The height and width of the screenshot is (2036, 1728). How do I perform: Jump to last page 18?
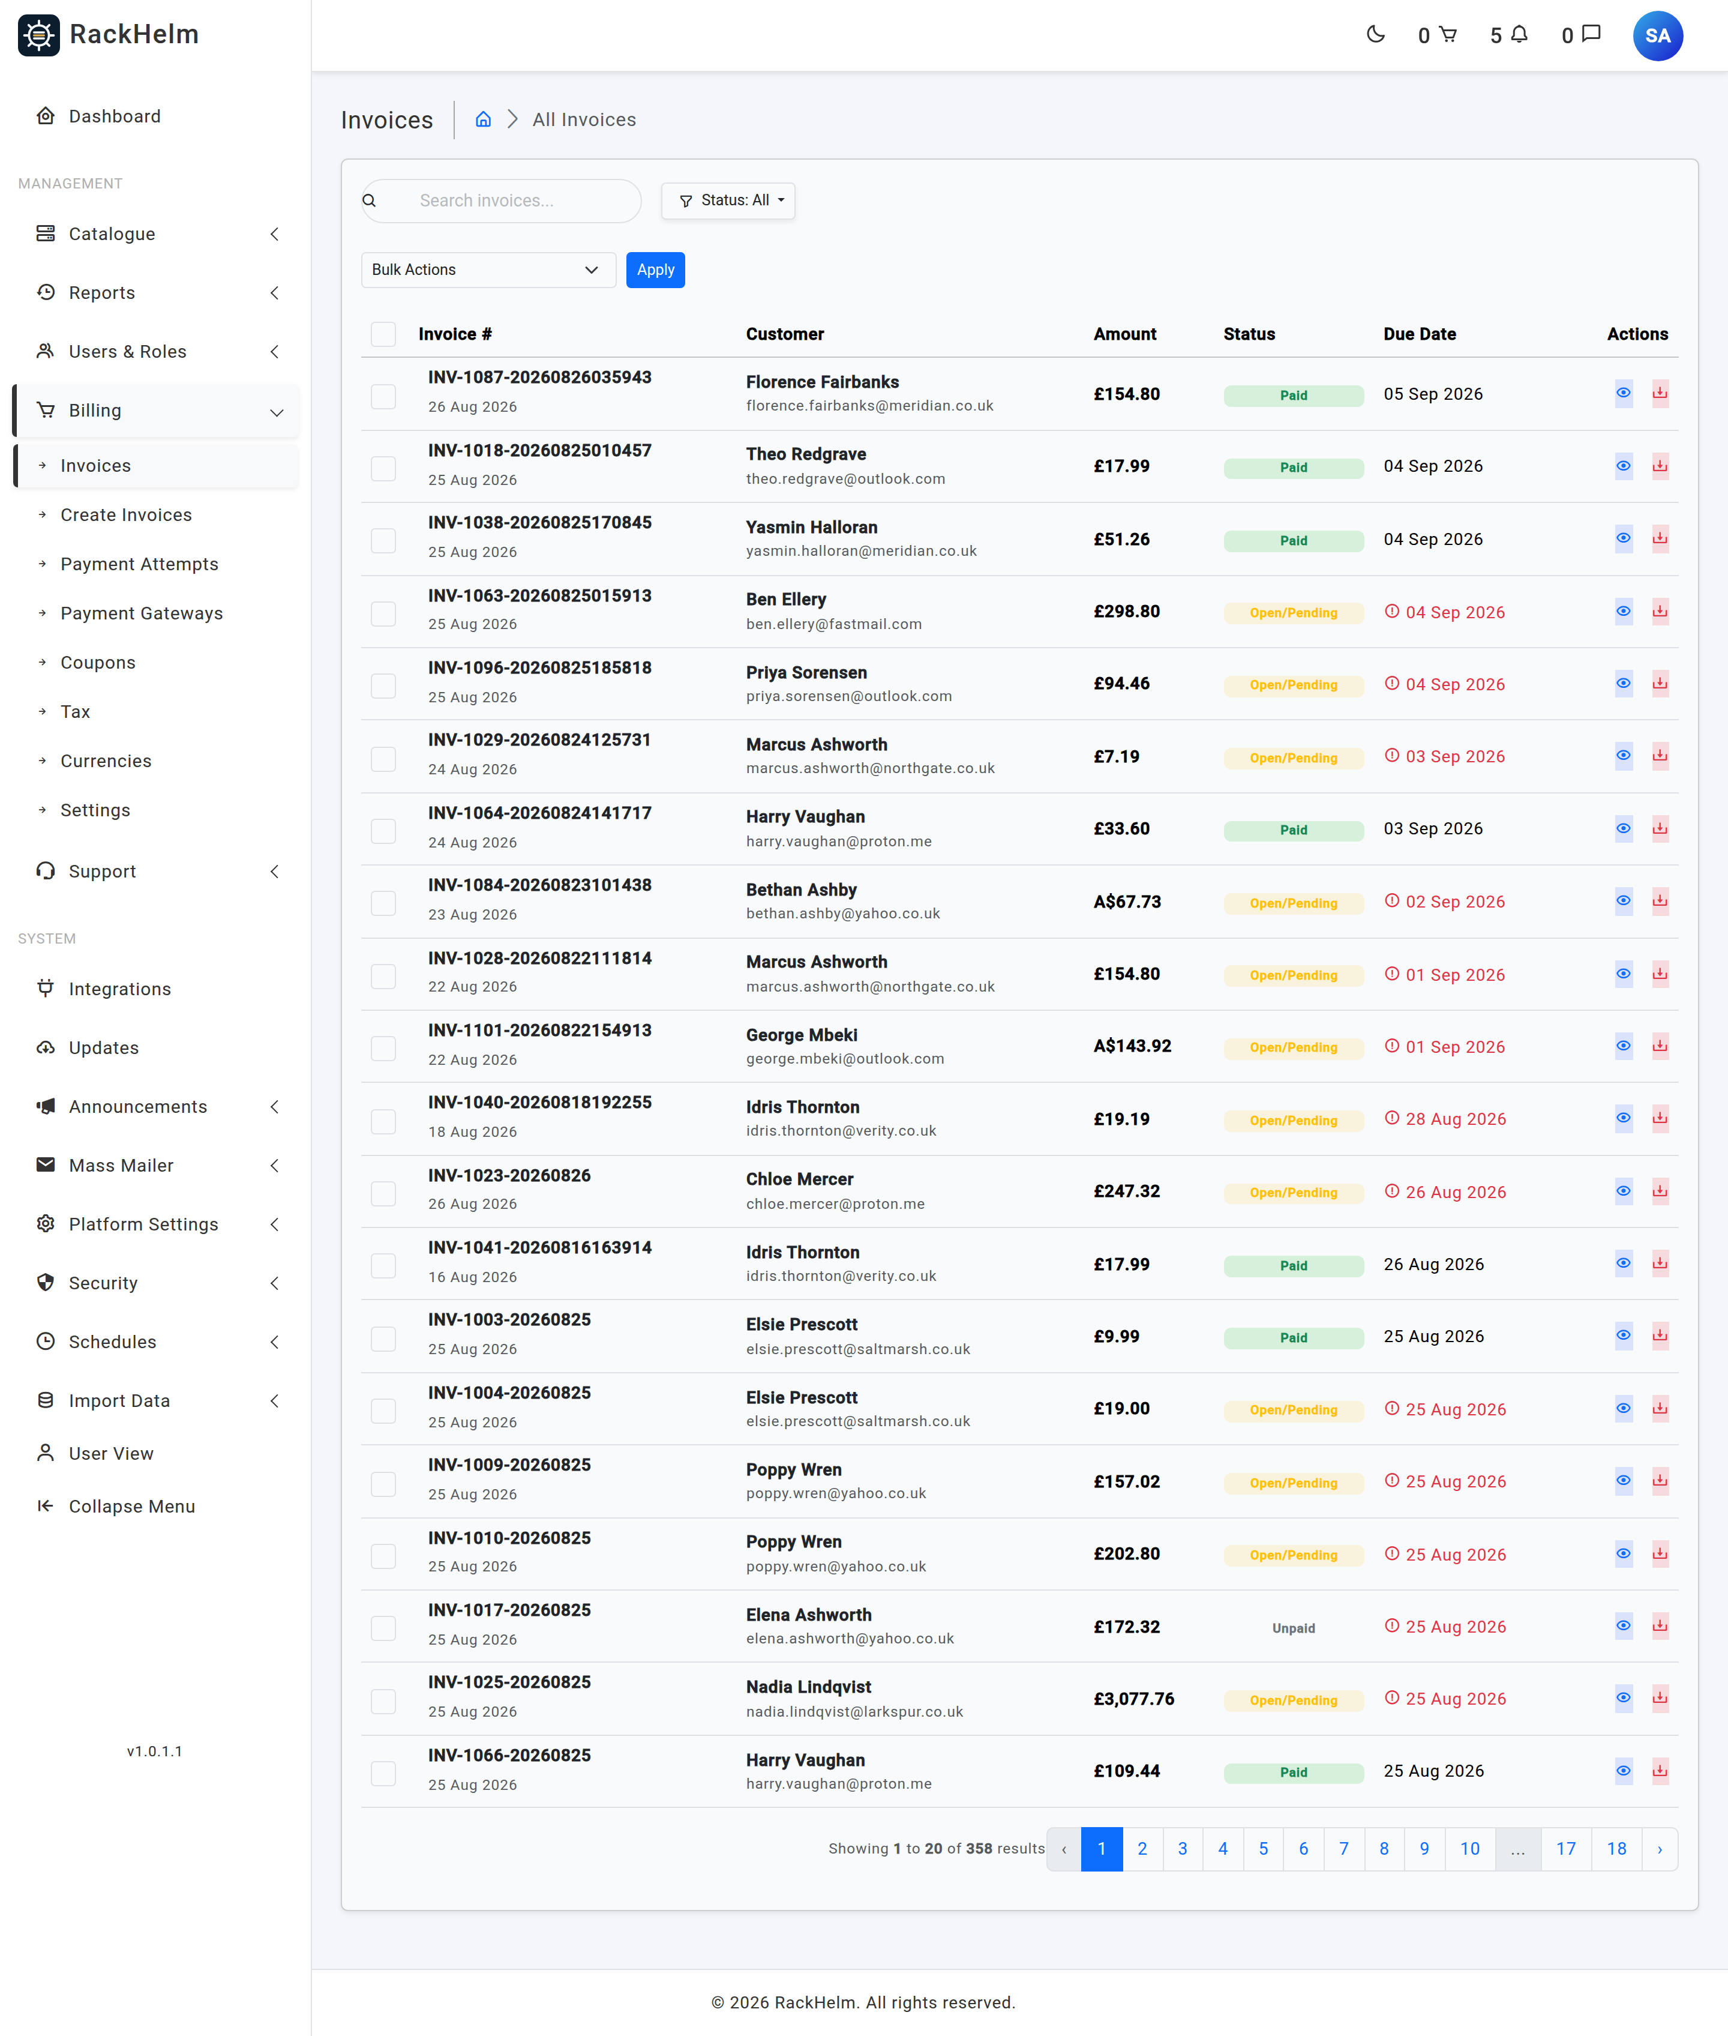(x=1615, y=1849)
